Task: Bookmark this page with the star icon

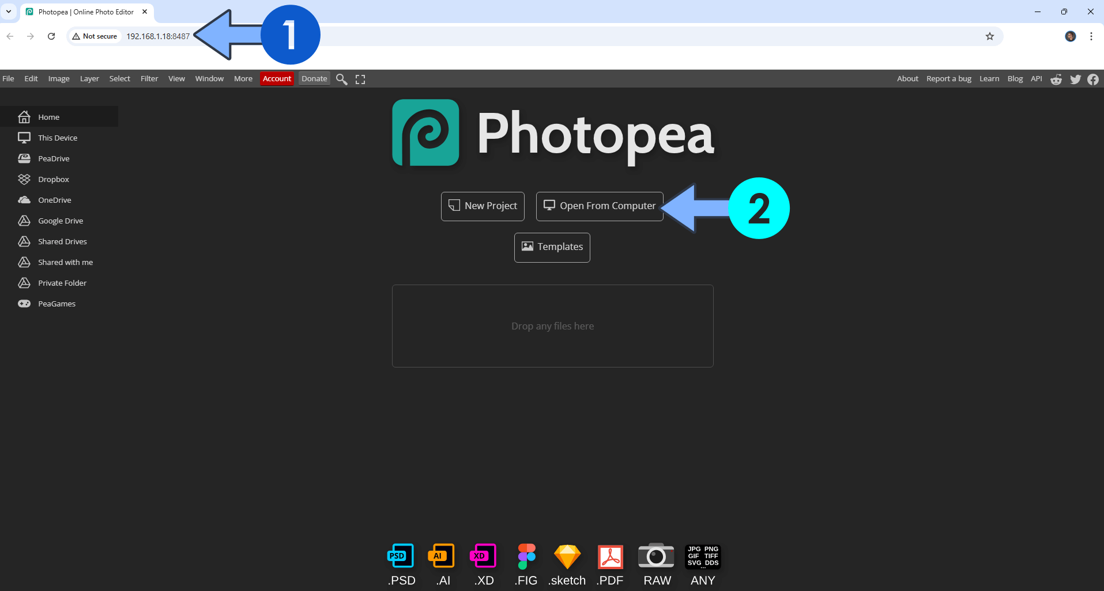Action: point(990,36)
